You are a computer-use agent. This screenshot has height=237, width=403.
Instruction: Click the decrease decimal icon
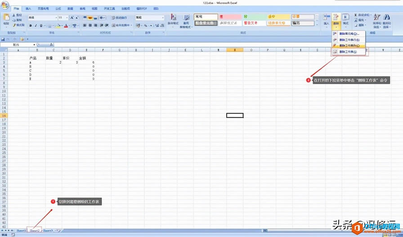tap(162, 26)
